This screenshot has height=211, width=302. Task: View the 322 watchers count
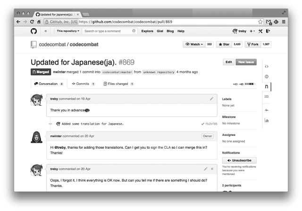(x=210, y=44)
